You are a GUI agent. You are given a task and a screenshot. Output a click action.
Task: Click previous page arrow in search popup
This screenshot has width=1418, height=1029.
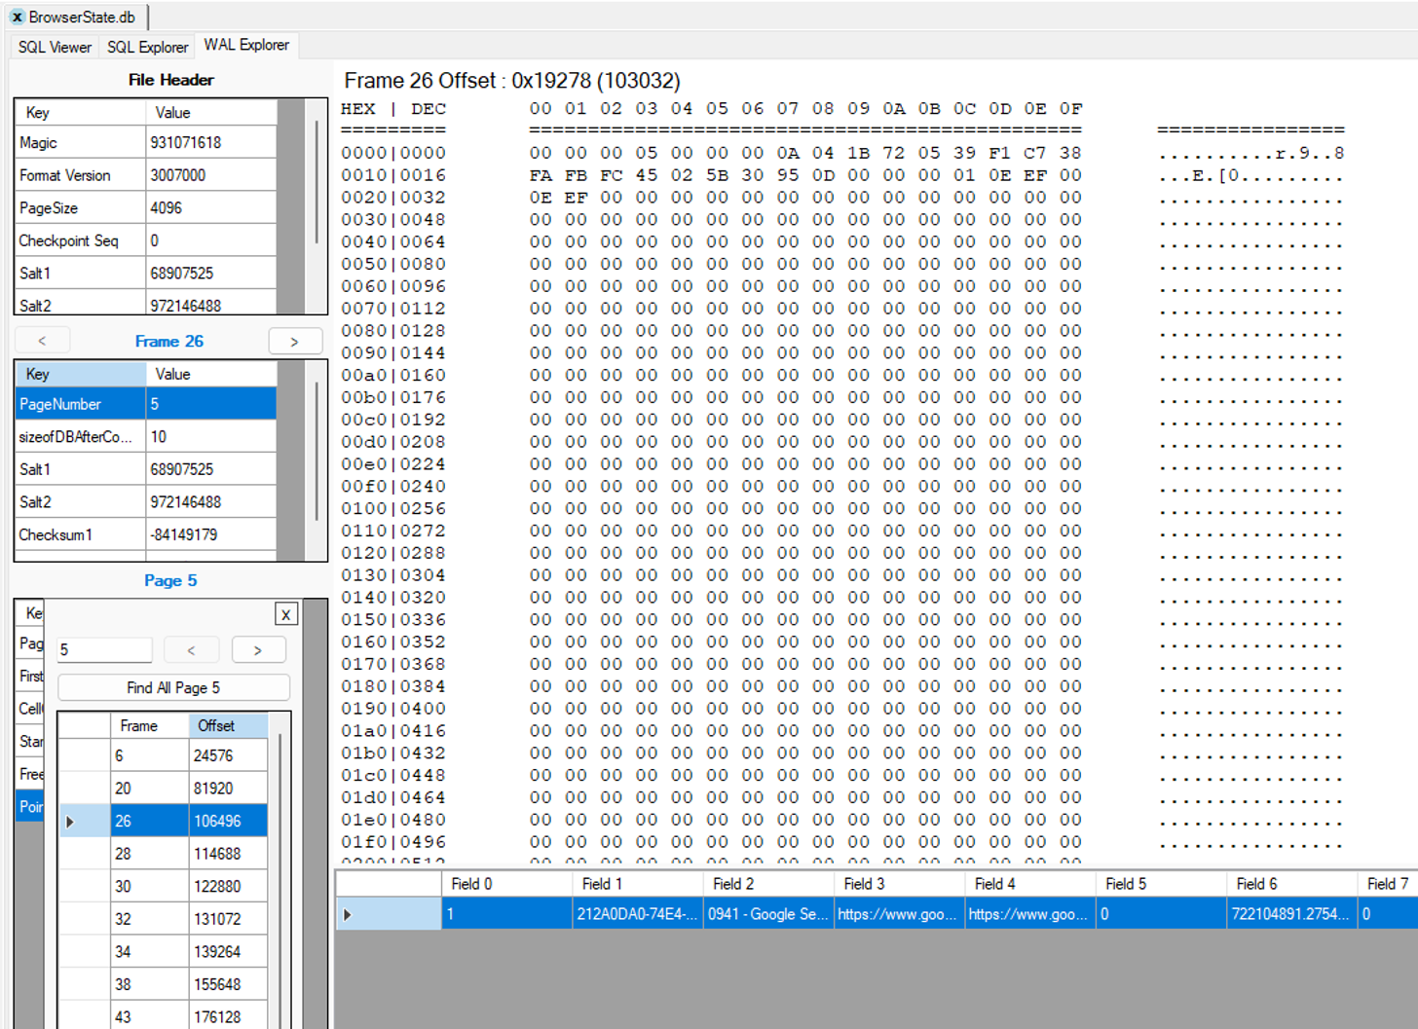(191, 649)
